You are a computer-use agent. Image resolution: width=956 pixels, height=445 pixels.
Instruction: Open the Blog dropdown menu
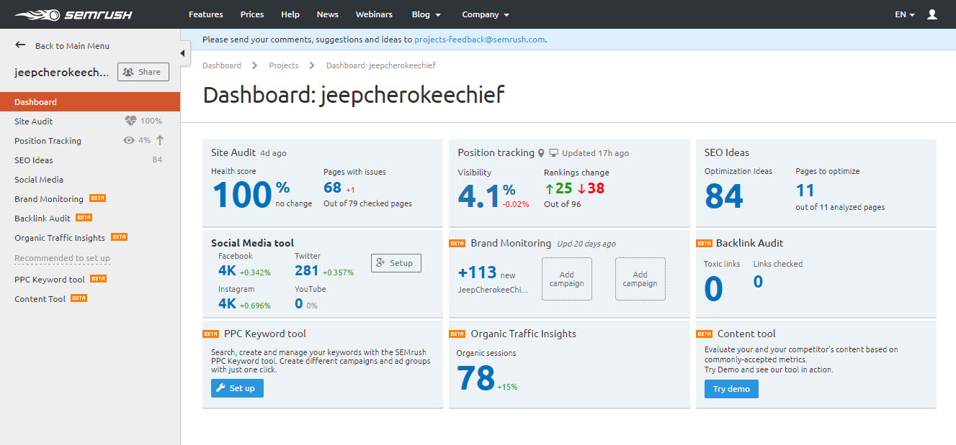[426, 14]
